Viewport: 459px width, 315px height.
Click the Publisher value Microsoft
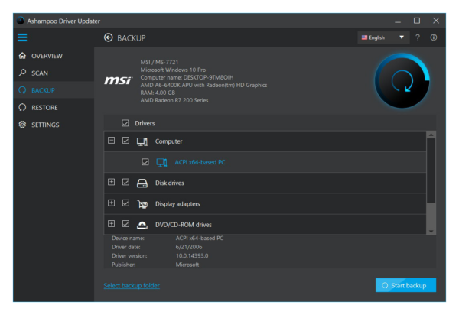coord(187,265)
